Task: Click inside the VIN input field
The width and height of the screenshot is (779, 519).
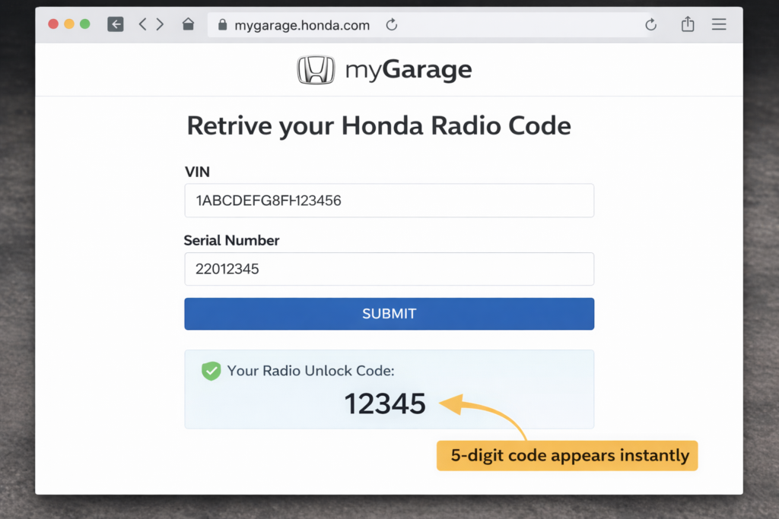Action: (x=389, y=200)
